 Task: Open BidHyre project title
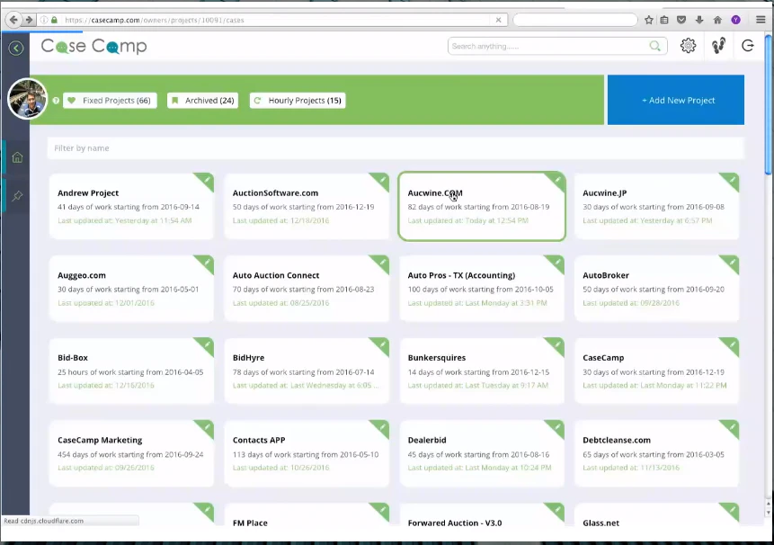(x=248, y=358)
